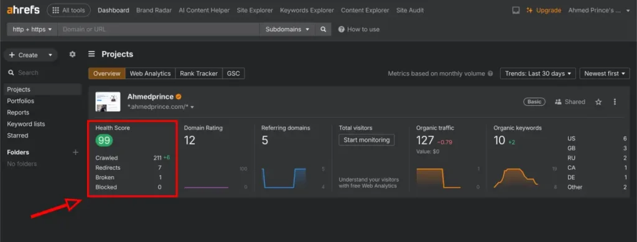Click the Upgrade link
Image resolution: width=637 pixels, height=242 pixels.
coord(544,11)
